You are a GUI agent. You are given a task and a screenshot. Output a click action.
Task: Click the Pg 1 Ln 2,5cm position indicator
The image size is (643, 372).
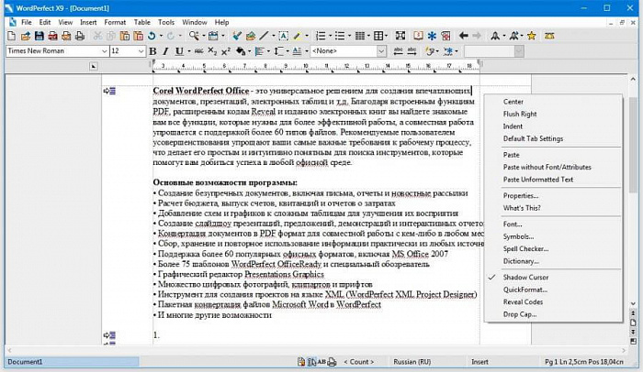tap(584, 362)
